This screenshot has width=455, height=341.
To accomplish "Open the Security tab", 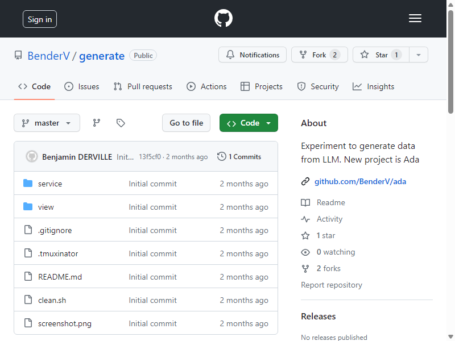I will click(318, 86).
